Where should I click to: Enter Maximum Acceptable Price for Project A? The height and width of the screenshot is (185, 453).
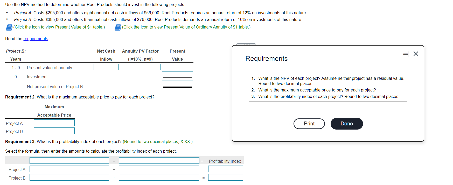click(x=54, y=123)
